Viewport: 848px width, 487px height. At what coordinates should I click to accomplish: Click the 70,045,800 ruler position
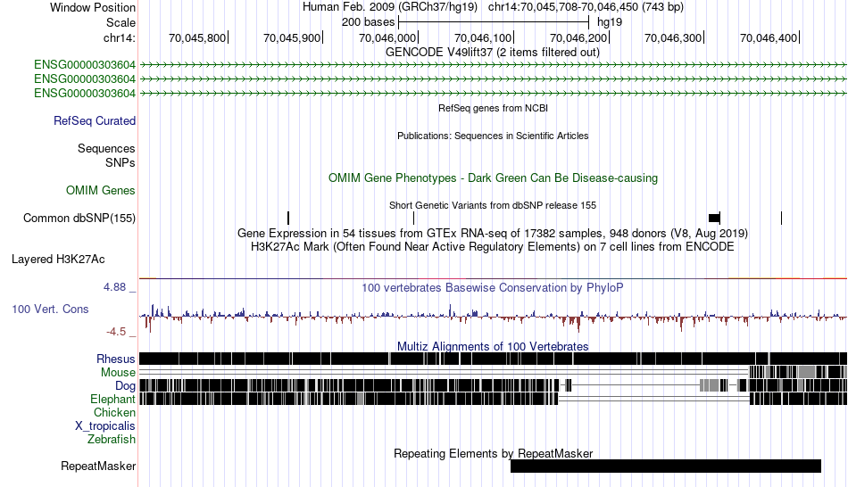pos(197,37)
